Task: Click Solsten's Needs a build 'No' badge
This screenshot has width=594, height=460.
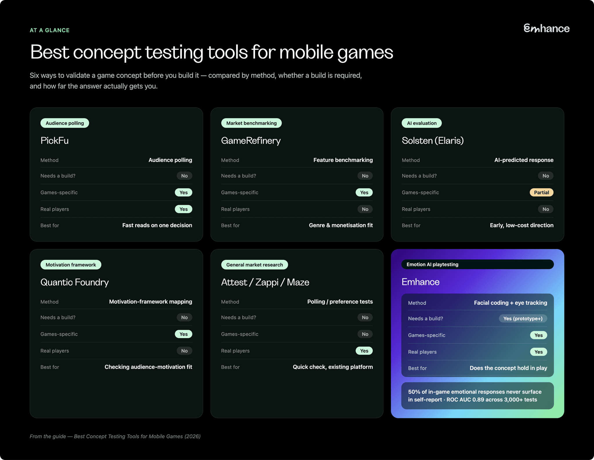Action: coord(546,176)
